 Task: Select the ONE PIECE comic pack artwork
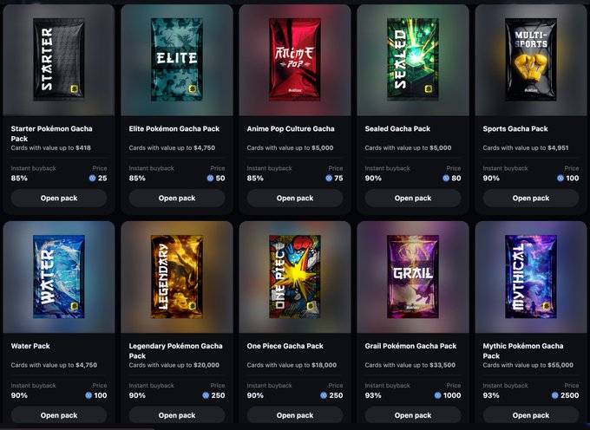coord(295,277)
